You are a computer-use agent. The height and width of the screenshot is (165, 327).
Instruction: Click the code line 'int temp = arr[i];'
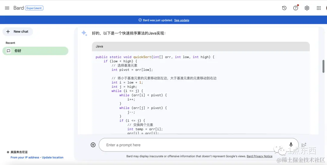click(x=145, y=129)
